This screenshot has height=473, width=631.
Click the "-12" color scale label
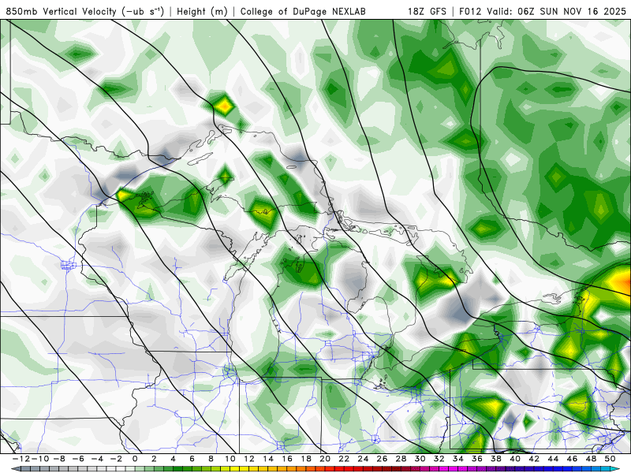click(21, 459)
